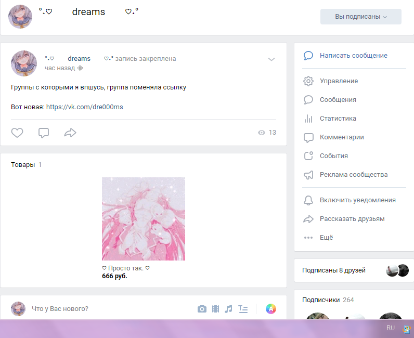The height and width of the screenshot is (338, 414).
Task: Open the Просто так. product title
Action: (126, 268)
